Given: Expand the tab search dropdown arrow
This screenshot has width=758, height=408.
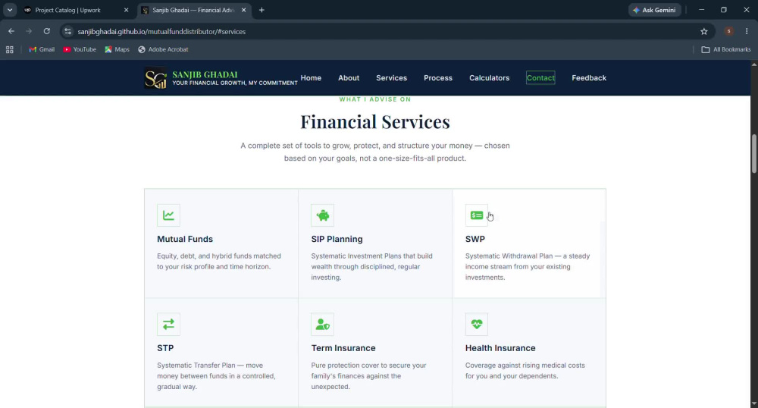Looking at the screenshot, I should [10, 10].
